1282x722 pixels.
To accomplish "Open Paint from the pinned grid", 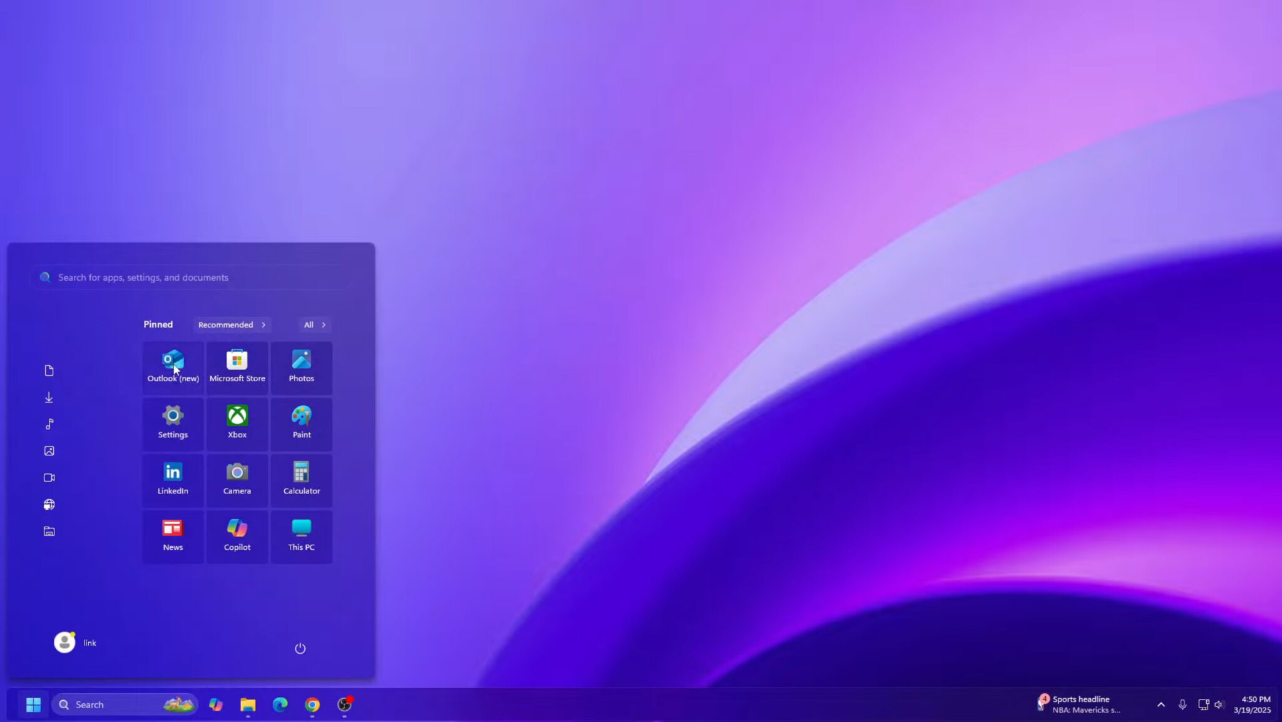I will 300,423.
